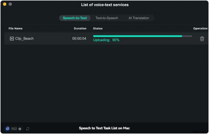
Task: Click the Uploading 90% status text
Action: click(106, 40)
